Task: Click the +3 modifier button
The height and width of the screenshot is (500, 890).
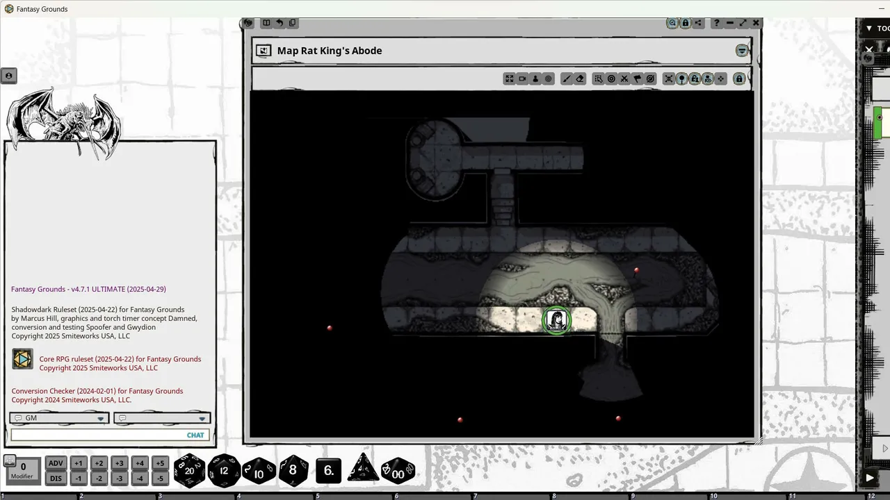Action: (120, 464)
